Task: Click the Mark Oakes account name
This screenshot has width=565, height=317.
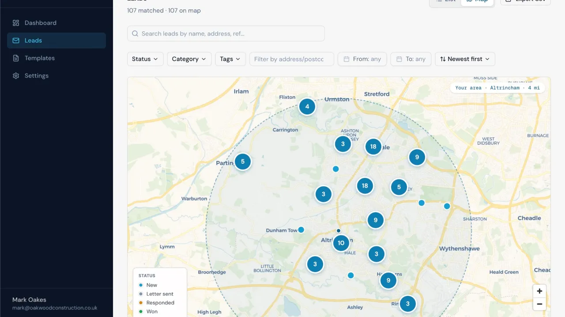Action: point(29,300)
